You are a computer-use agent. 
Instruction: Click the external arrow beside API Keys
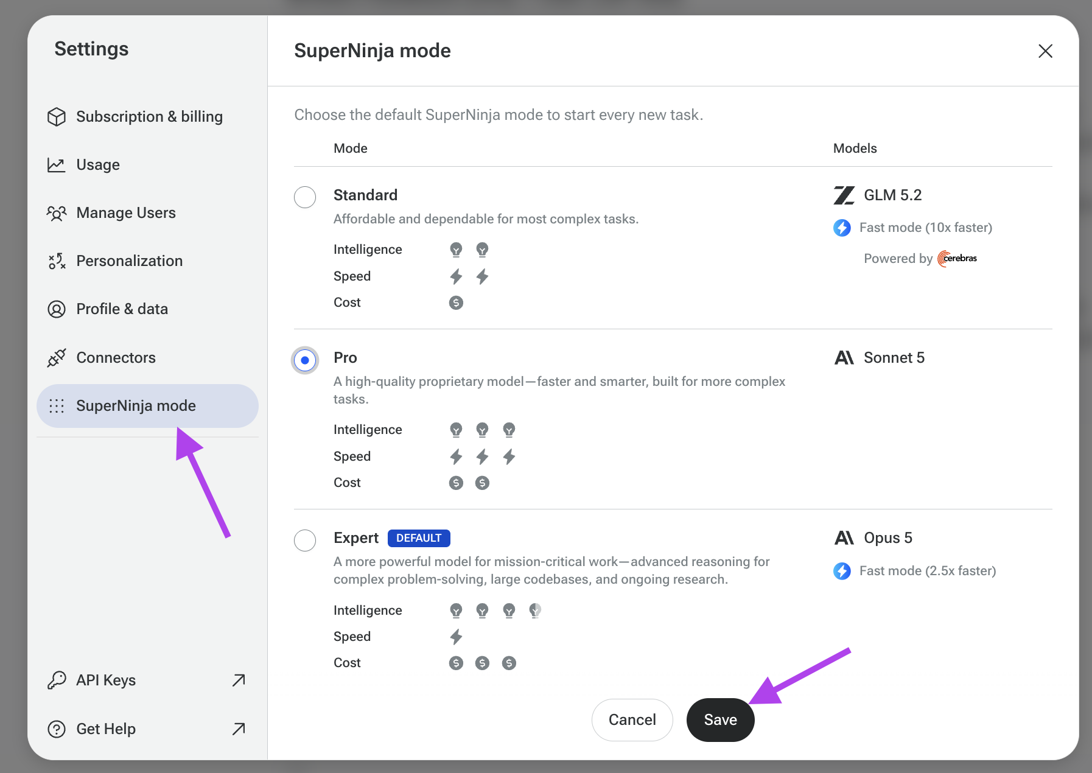pos(239,680)
